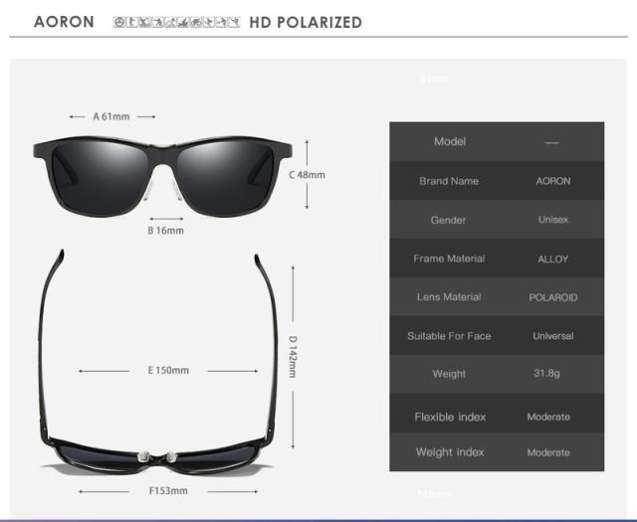Click the AORON brand logo text

64,22
